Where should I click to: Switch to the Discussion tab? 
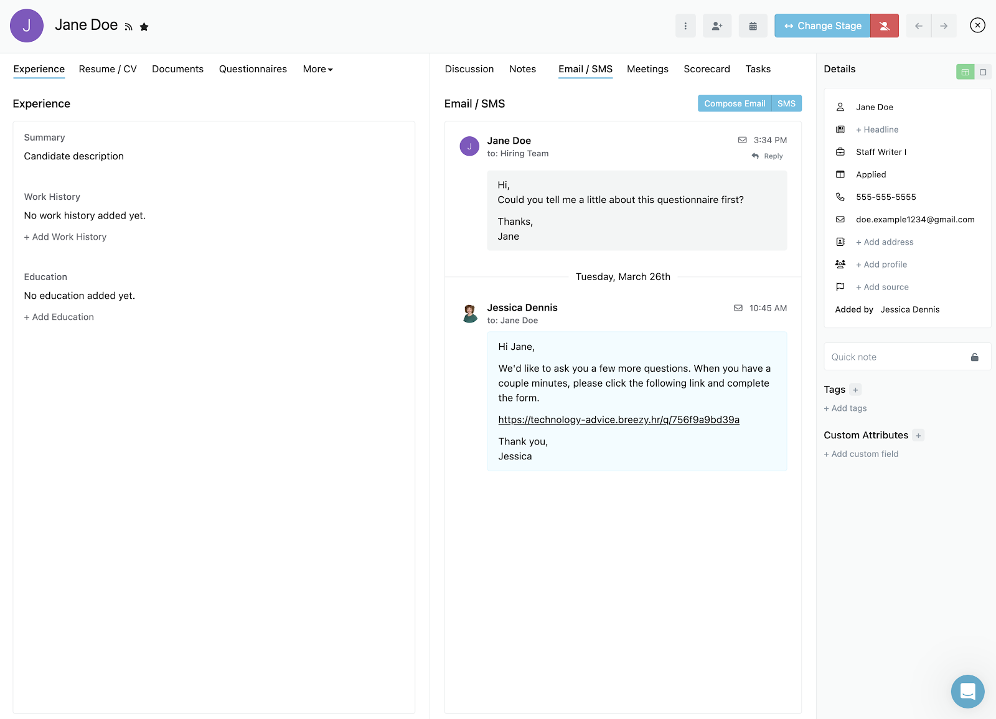[x=469, y=69]
